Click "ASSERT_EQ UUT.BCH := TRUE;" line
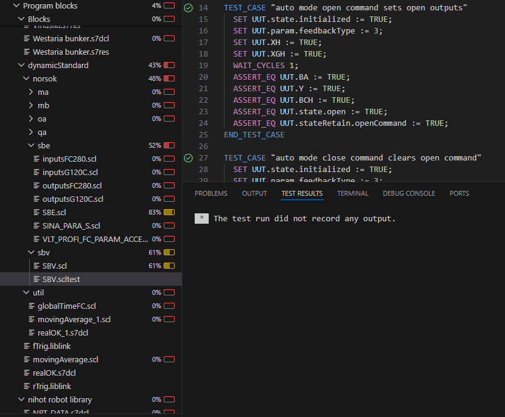This screenshot has width=505, height=417. pos(294,100)
